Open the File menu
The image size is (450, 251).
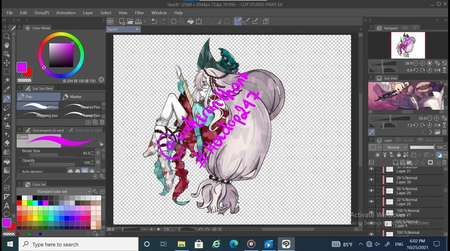pos(10,13)
